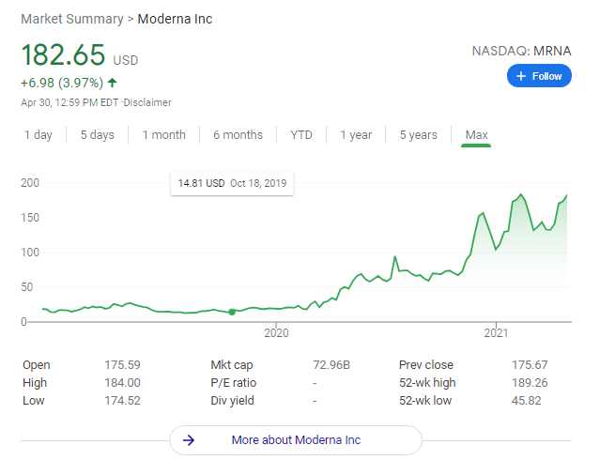Image resolution: width=615 pixels, height=460 pixels.
Task: Select the 1 day range tab
Action: click(38, 135)
